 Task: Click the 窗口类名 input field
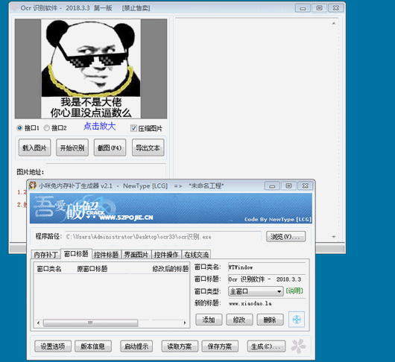pos(267,267)
